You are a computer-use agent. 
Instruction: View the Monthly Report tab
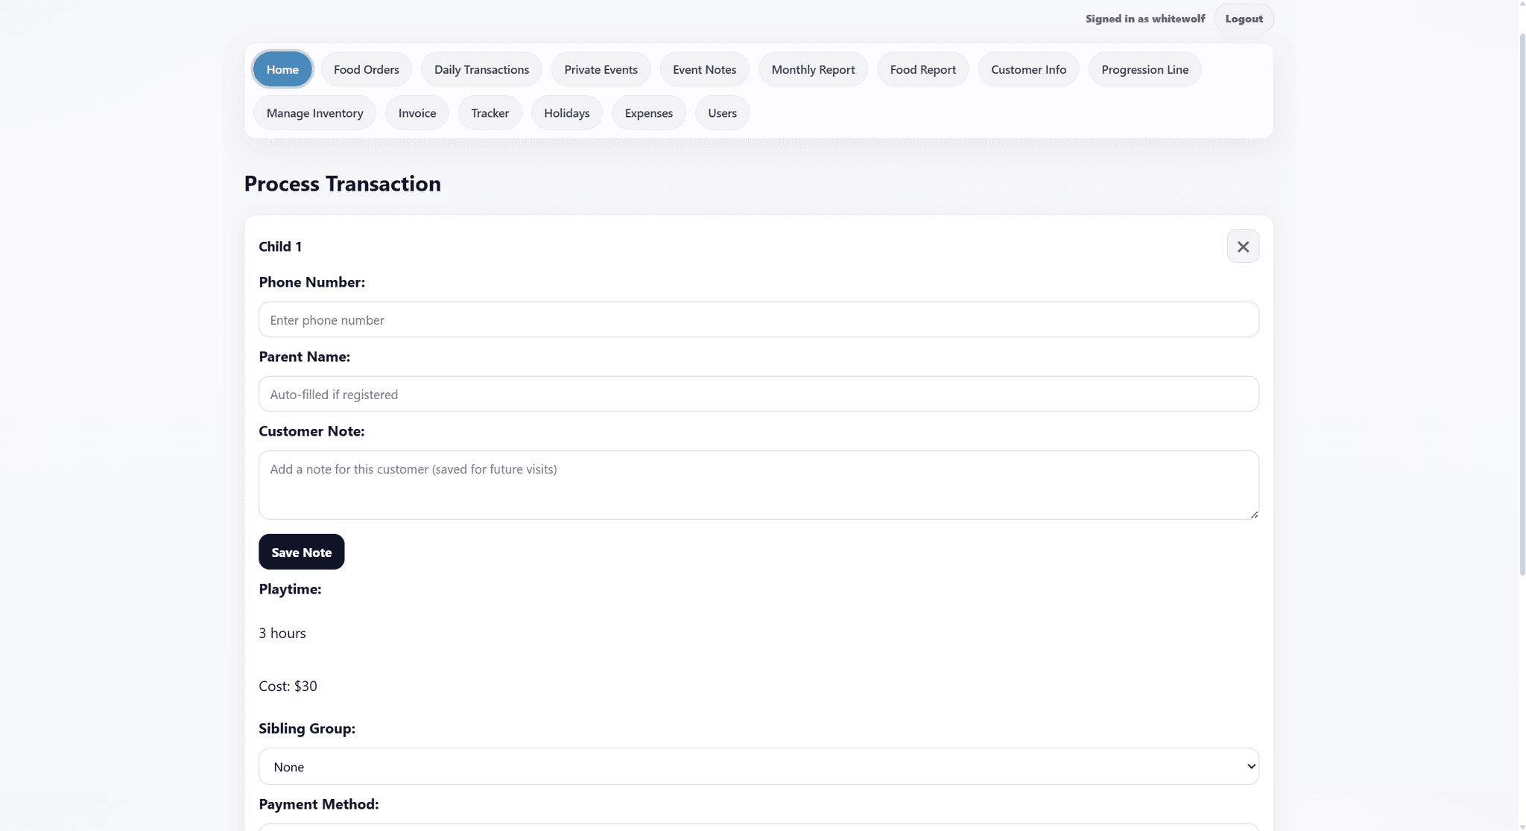813,69
